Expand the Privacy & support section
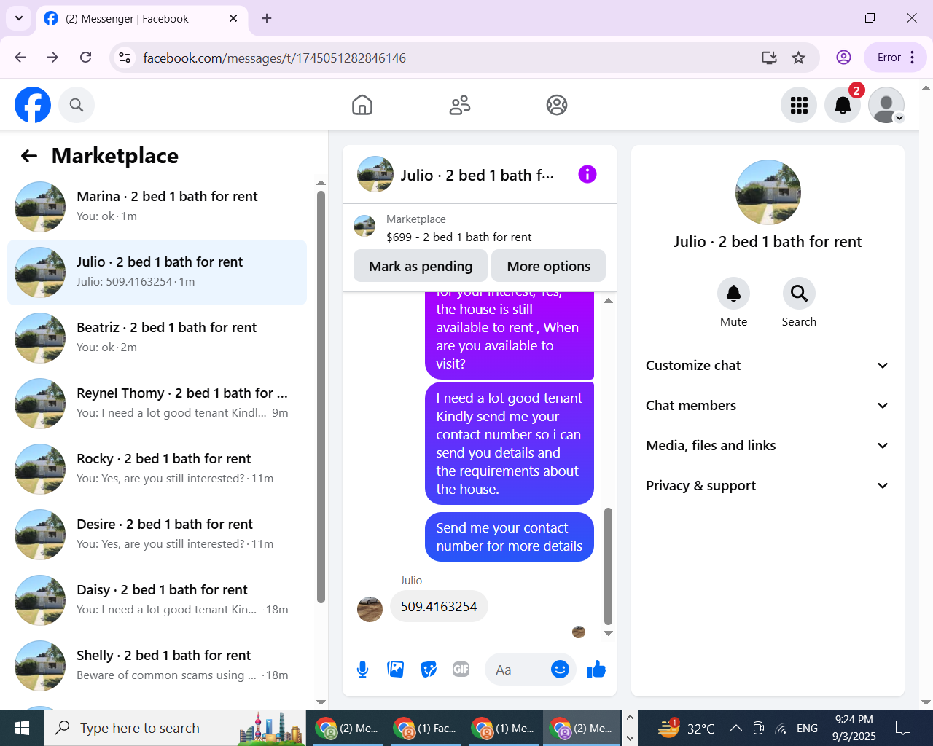This screenshot has width=933, height=746. 768,486
